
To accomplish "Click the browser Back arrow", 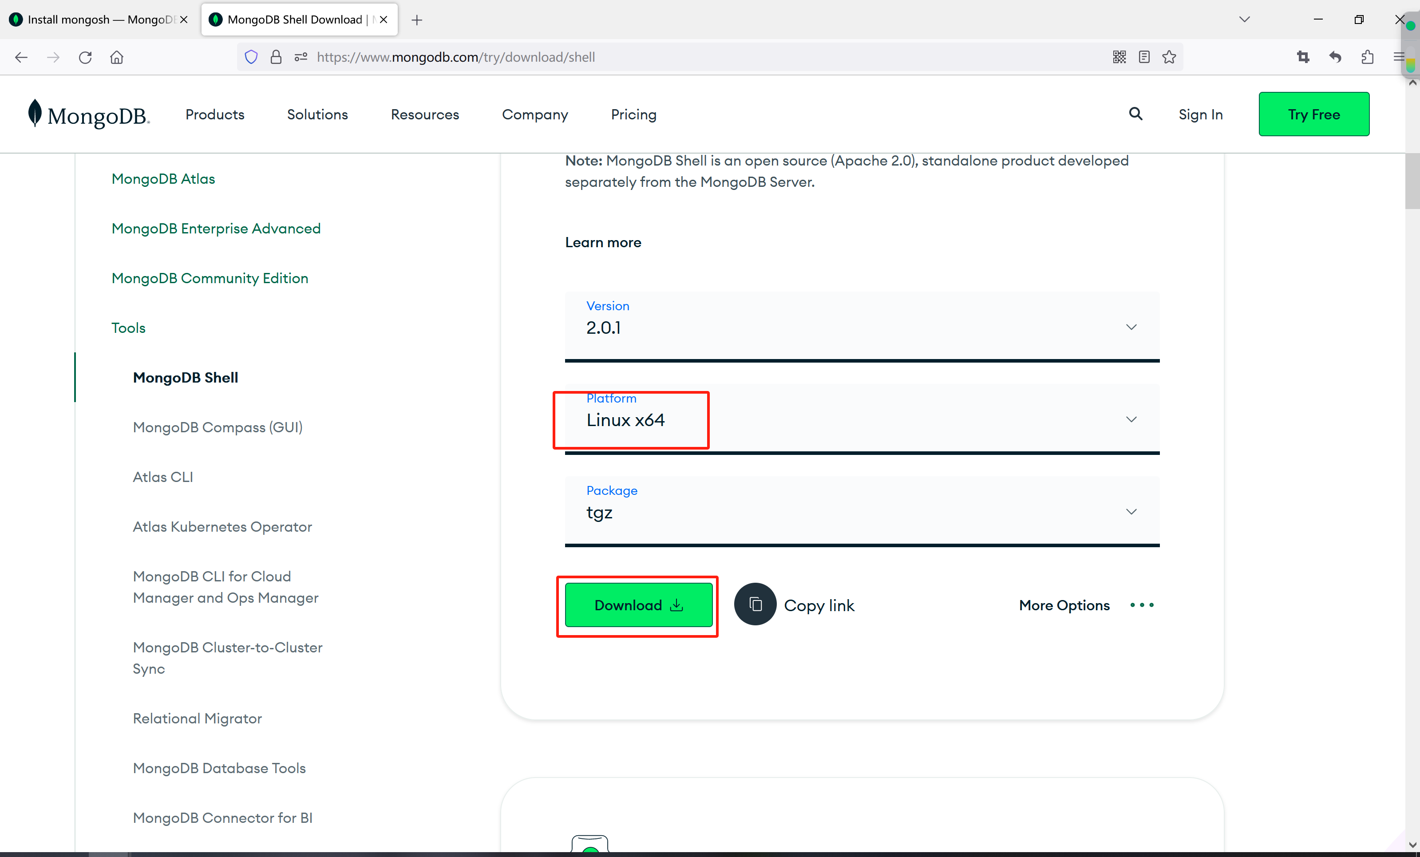I will 21,57.
